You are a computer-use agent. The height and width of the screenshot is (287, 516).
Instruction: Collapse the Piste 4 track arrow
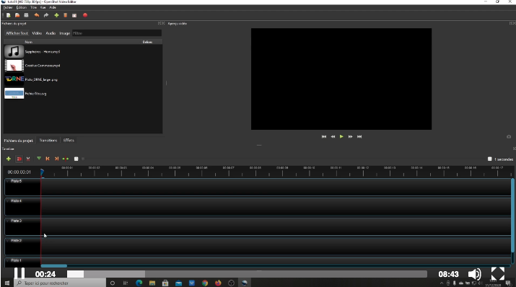tap(7, 201)
